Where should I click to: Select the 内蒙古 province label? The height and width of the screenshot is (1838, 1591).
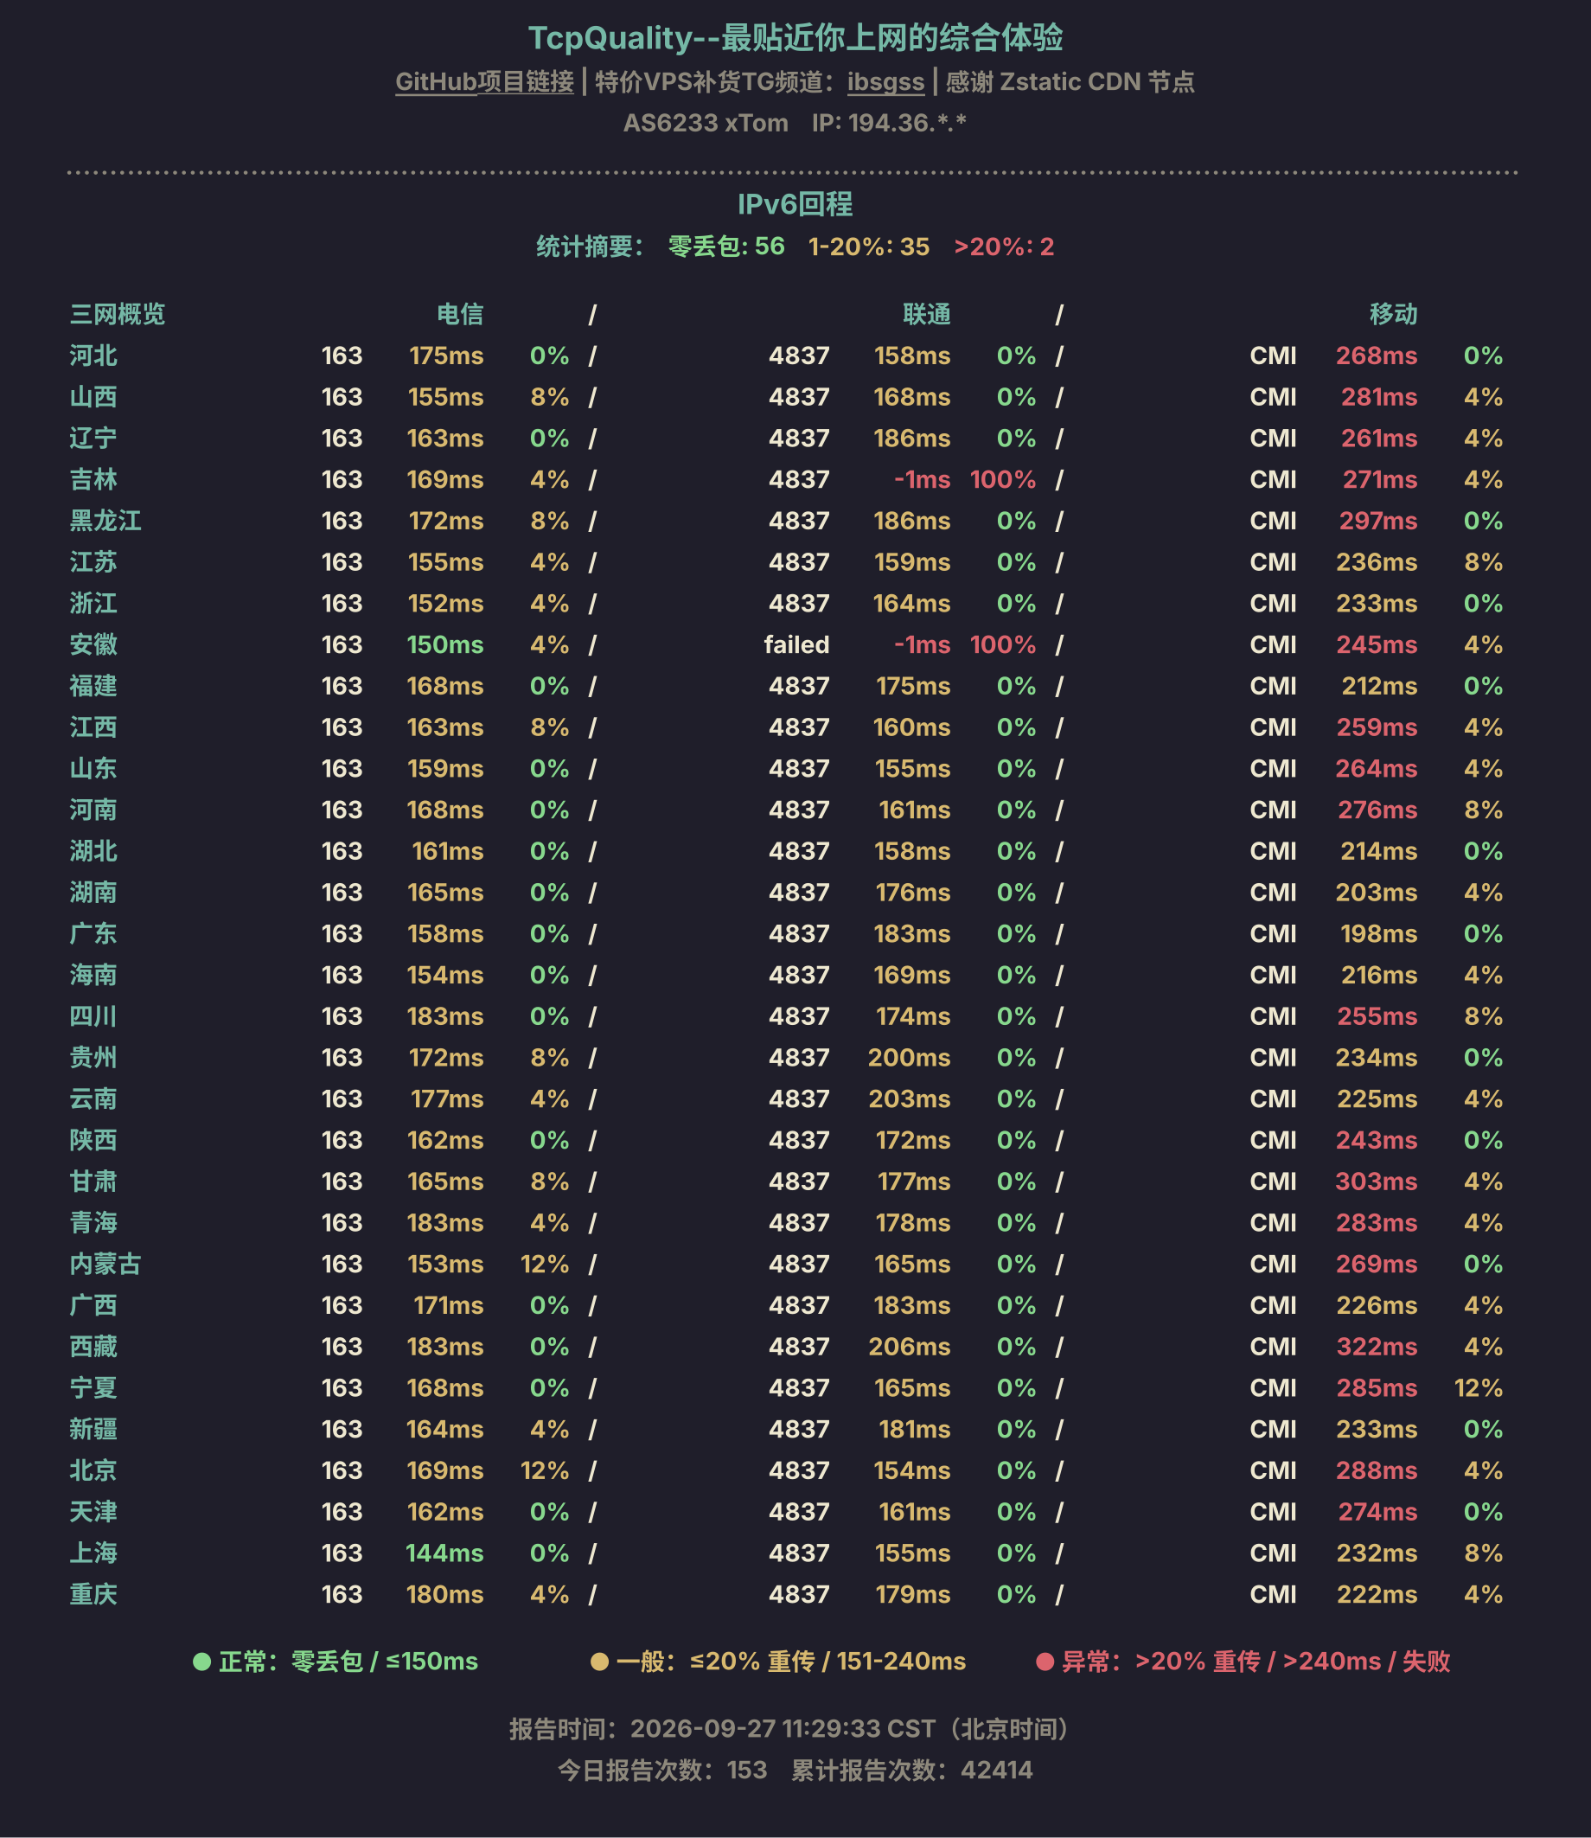point(105,1264)
